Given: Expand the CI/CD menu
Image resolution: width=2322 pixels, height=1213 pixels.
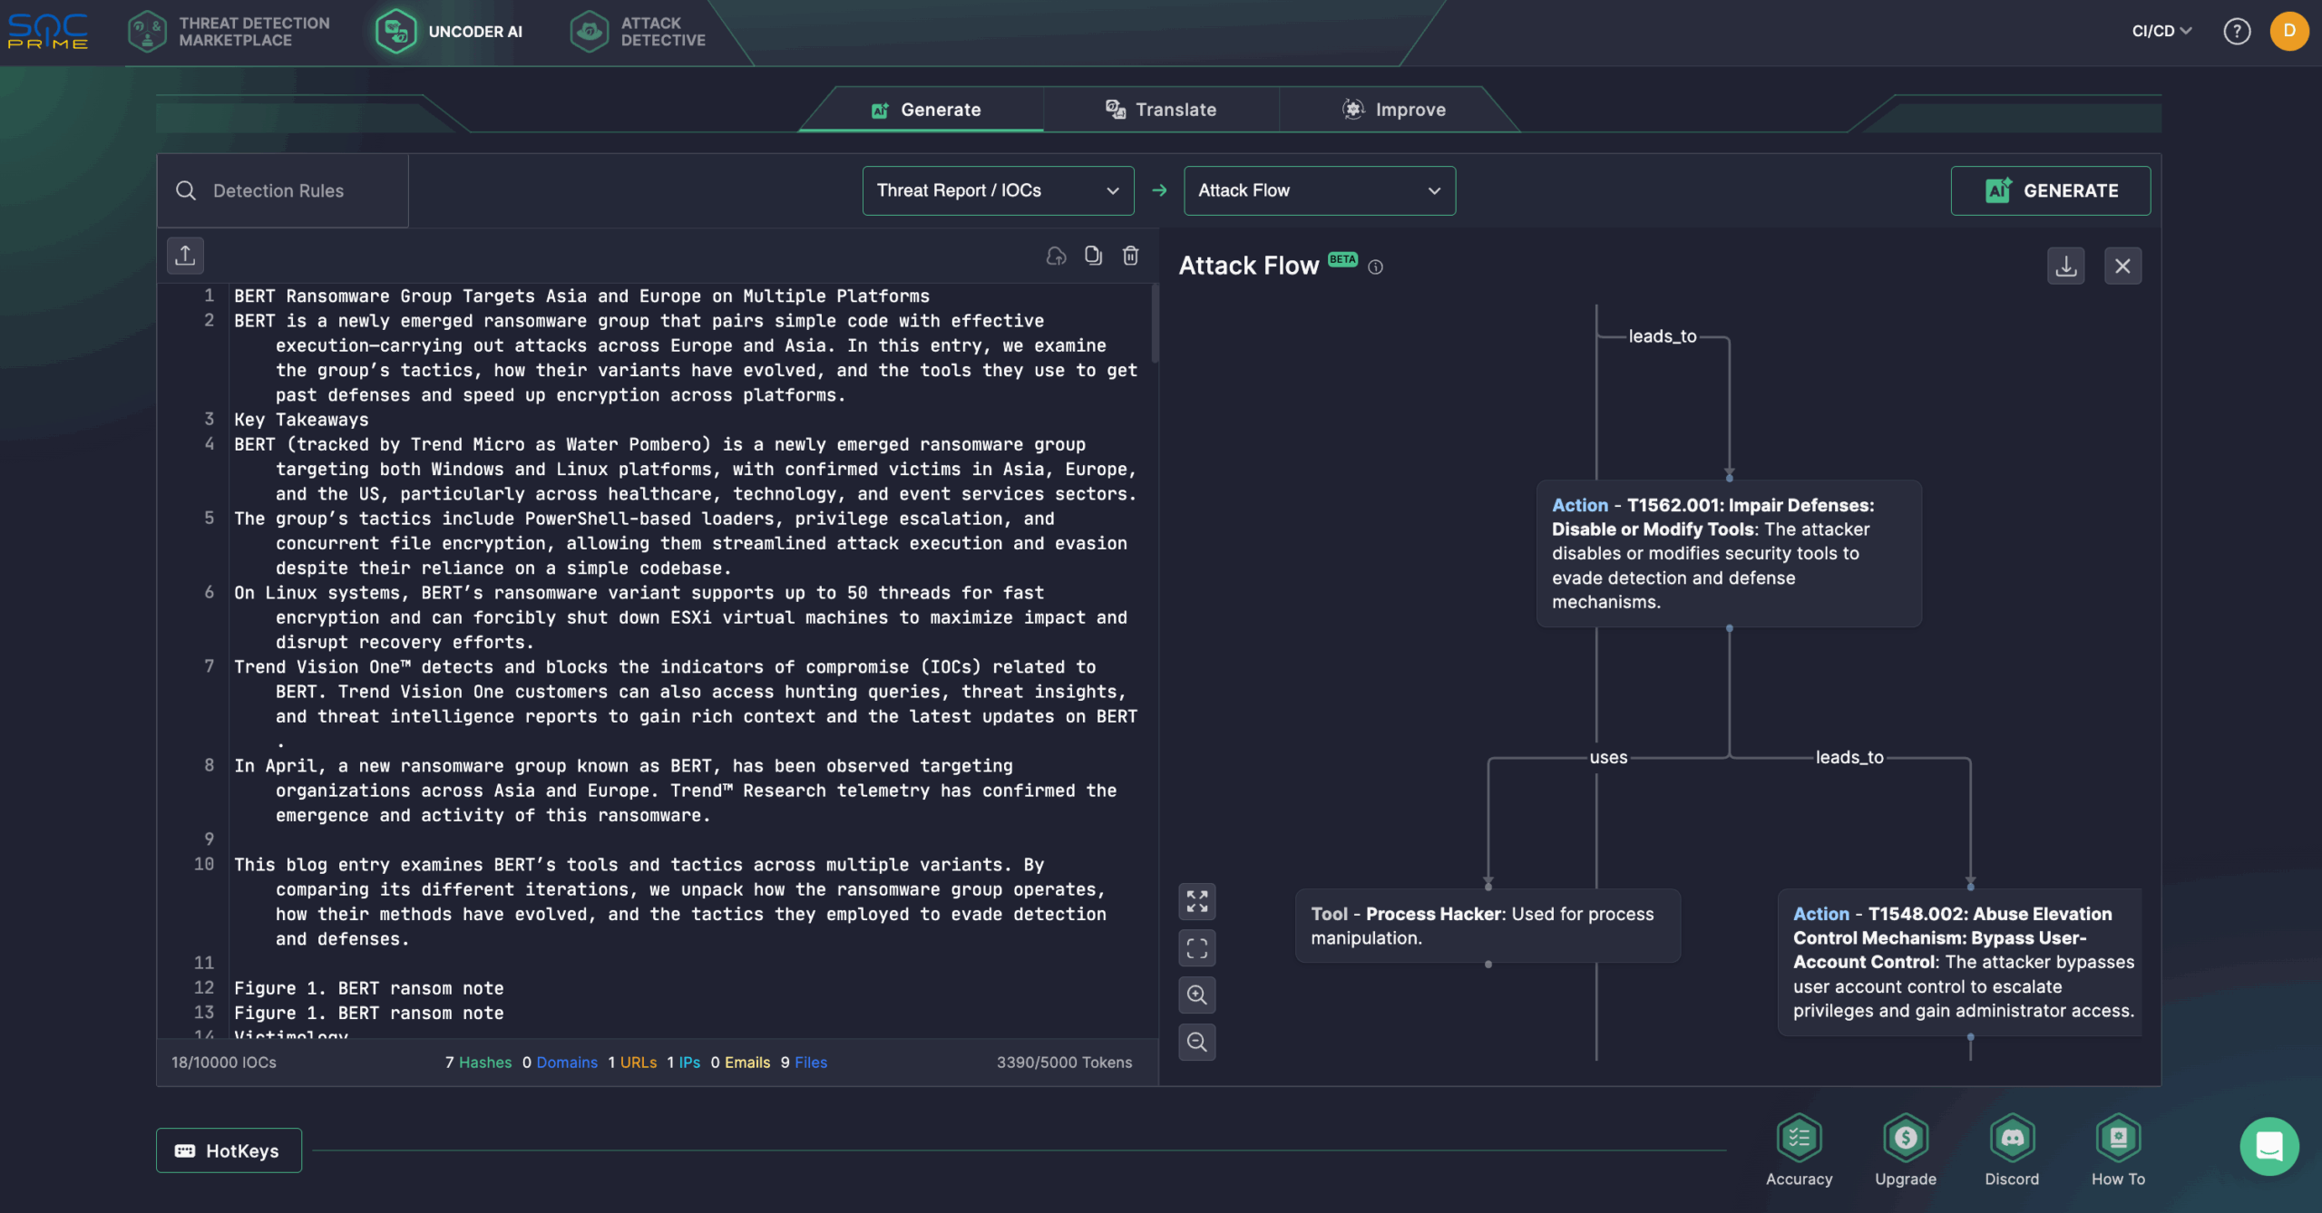Looking at the screenshot, I should [x=2161, y=31].
